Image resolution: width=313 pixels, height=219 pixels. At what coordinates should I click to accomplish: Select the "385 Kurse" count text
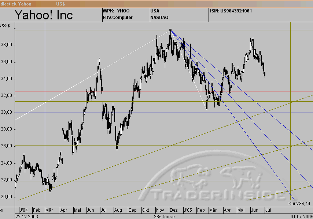164,216
